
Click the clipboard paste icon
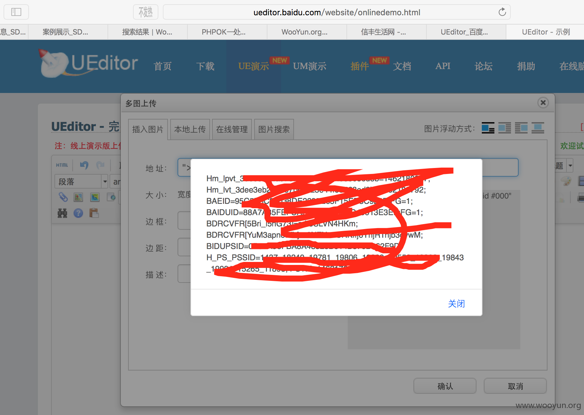tap(94, 213)
